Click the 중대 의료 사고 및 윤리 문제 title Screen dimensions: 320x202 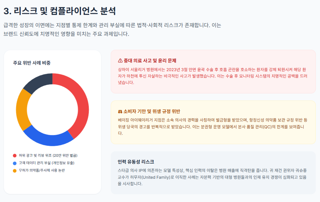coord(150,61)
